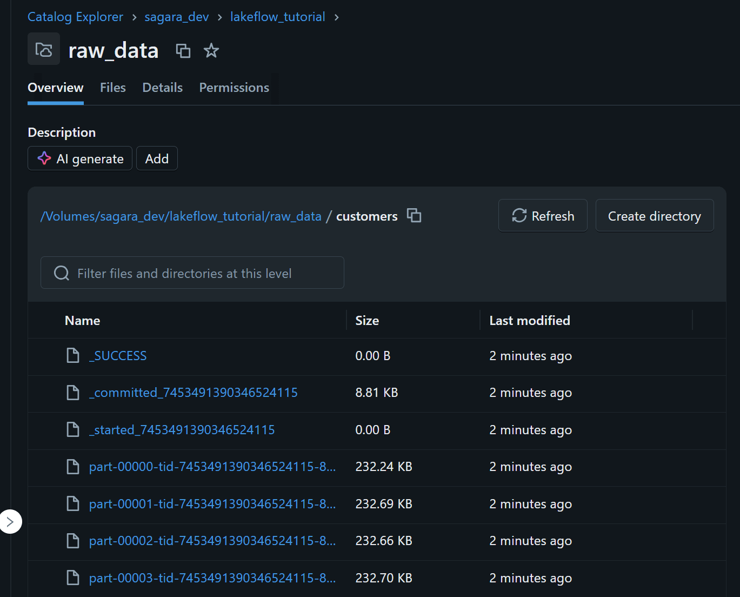Open the sagara_dev catalog breadcrumb
The height and width of the screenshot is (597, 740).
pyautogui.click(x=176, y=17)
